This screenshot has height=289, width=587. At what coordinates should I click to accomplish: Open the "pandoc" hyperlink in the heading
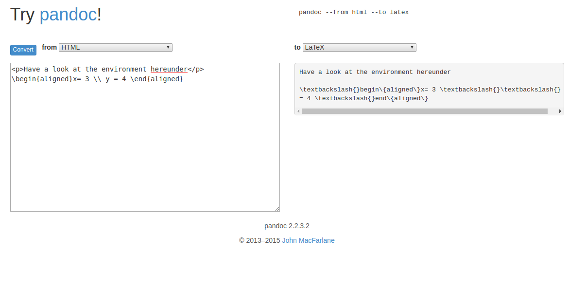click(68, 15)
